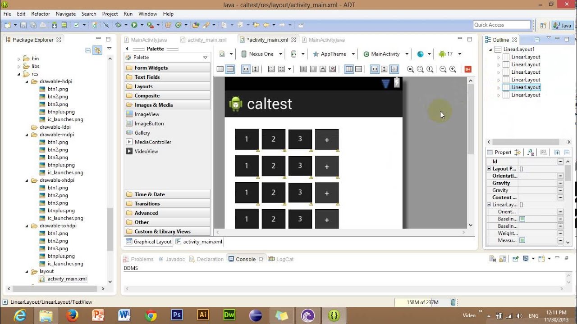Toggle the Baseline Aligned checkbox in properties
The width and height of the screenshot is (577, 324).
click(522, 219)
